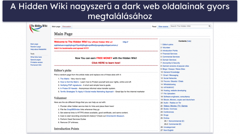Screen dimensions: 240x134
Task: Open Special pages link
Action: (35, 60)
